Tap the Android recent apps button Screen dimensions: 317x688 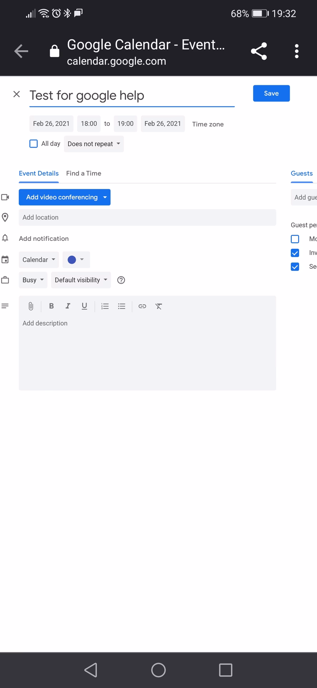pos(226,670)
